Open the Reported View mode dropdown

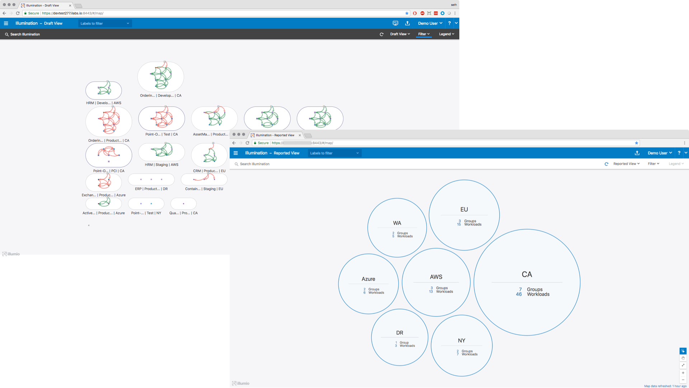626,164
